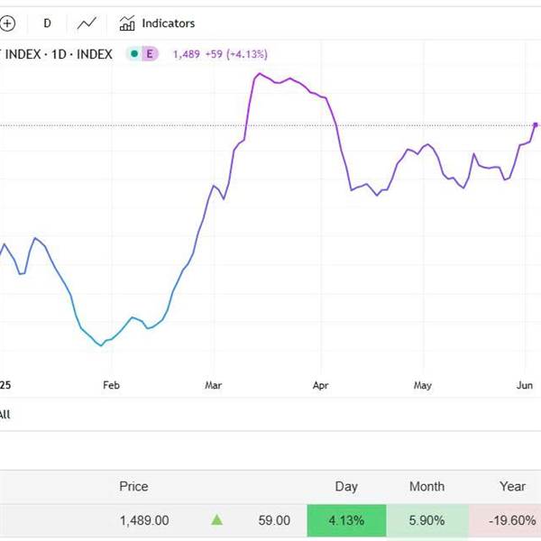The height and width of the screenshot is (541, 541).
Task: Sort by the Day column header
Action: [346, 486]
